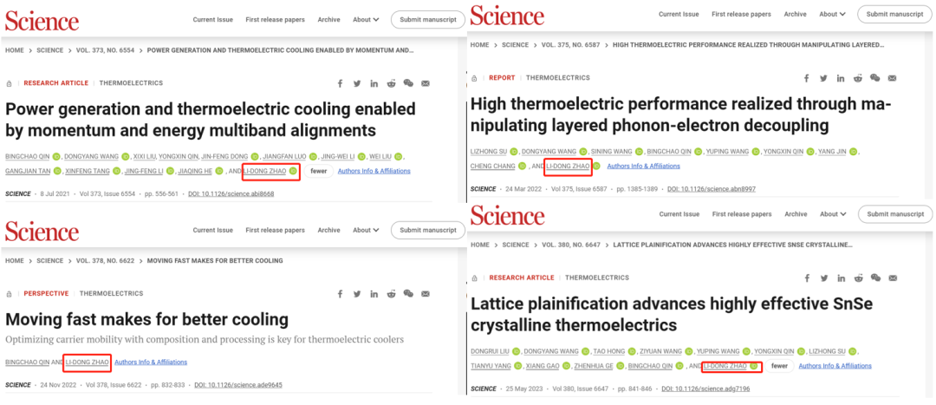Screen dimensions: 936x405
Task: Email the Moving fast perspective article
Action: click(426, 294)
